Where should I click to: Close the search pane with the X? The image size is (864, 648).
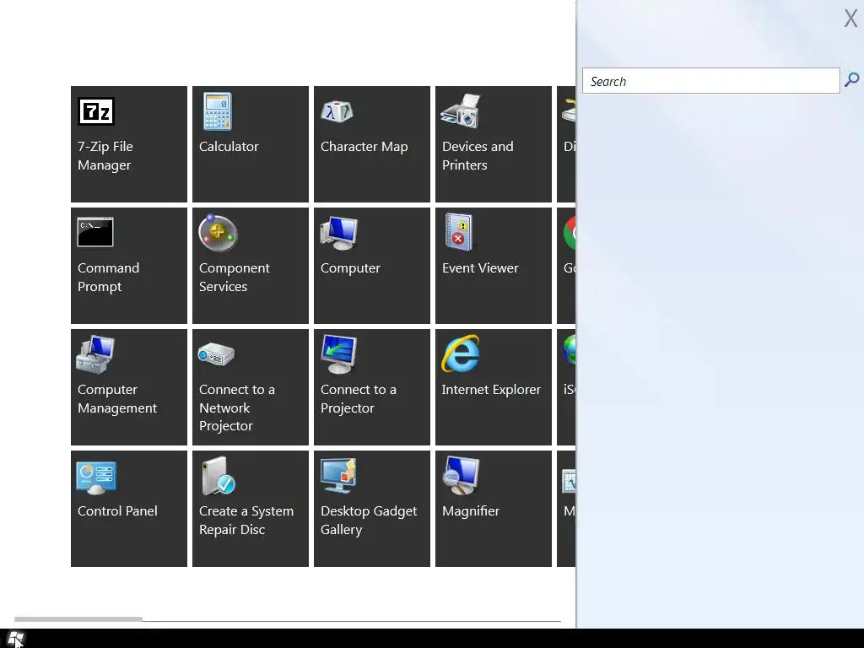pos(850,19)
